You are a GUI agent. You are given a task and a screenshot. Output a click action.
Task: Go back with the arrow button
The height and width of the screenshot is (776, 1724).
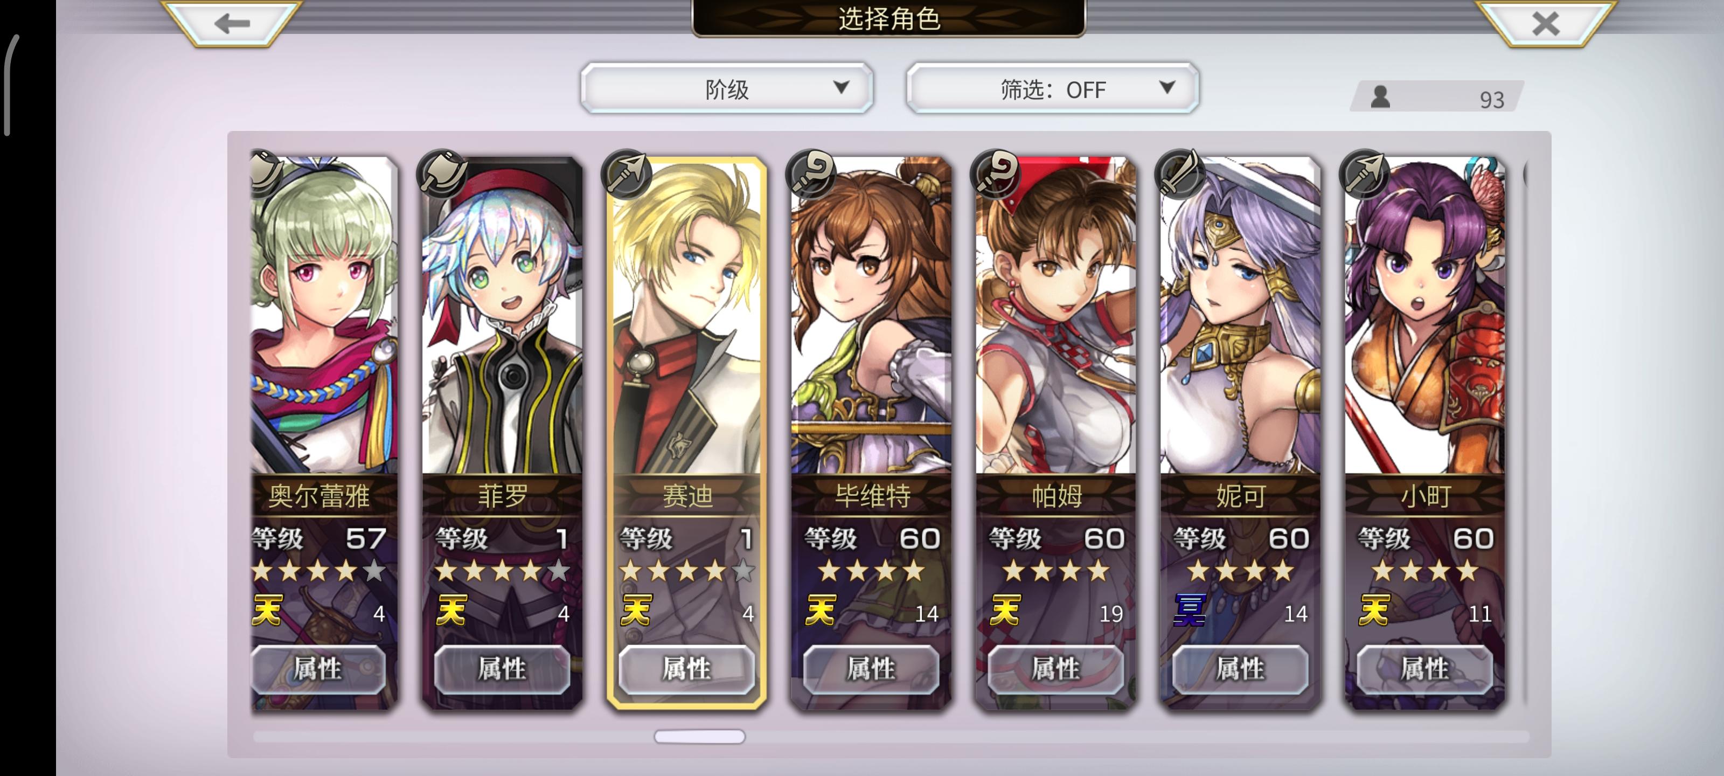tap(232, 23)
